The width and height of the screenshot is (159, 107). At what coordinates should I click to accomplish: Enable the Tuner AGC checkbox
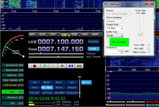tap(149, 45)
